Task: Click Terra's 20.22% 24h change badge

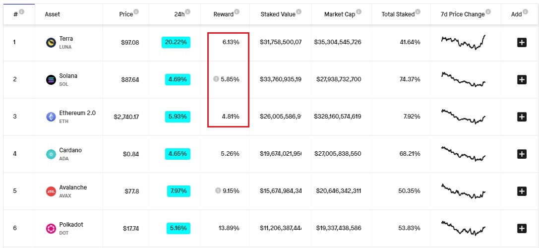Action: click(176, 43)
